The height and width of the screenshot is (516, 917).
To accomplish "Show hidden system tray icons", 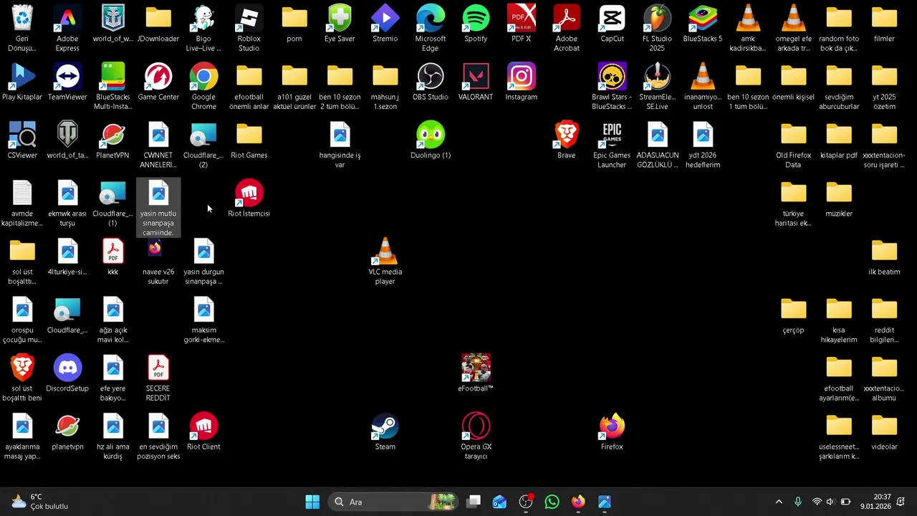I will [x=779, y=502].
